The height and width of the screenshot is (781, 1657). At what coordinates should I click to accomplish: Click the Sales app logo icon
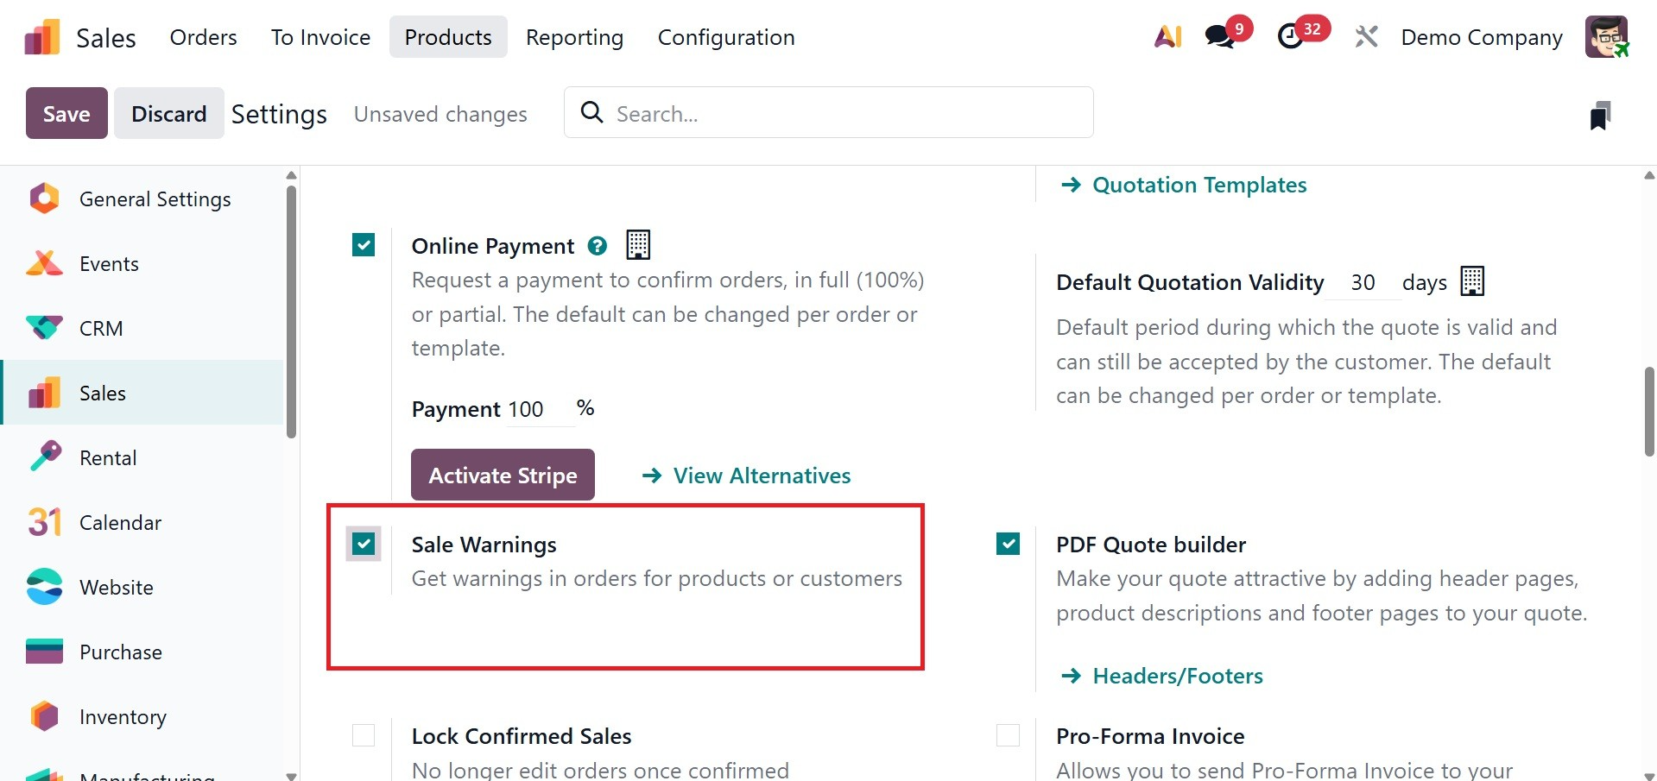pos(42,38)
